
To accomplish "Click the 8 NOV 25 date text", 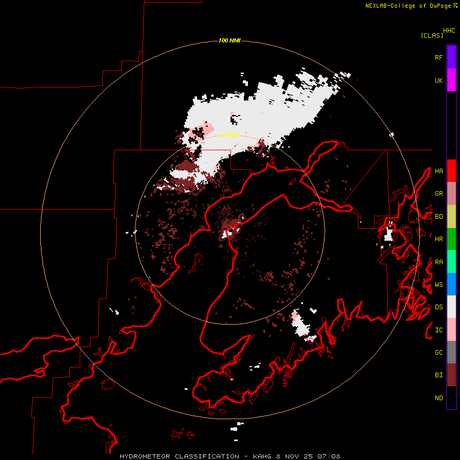I will pyautogui.click(x=295, y=456).
